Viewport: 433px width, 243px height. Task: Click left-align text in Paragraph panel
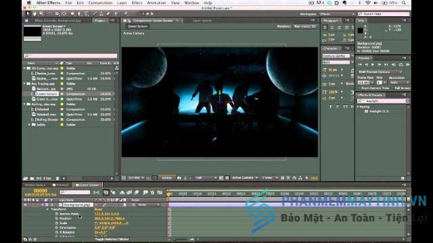[325, 27]
